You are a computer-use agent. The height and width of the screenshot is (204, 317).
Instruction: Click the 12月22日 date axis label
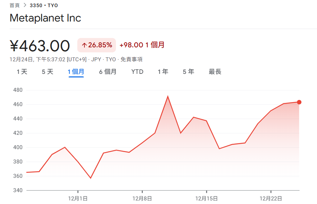point(271,198)
